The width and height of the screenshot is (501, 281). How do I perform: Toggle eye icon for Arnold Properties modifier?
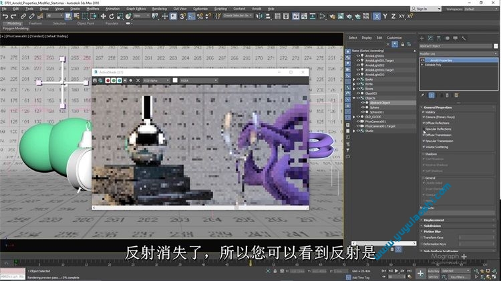[423, 60]
